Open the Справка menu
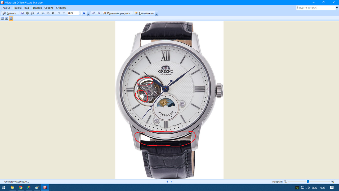 (61, 8)
